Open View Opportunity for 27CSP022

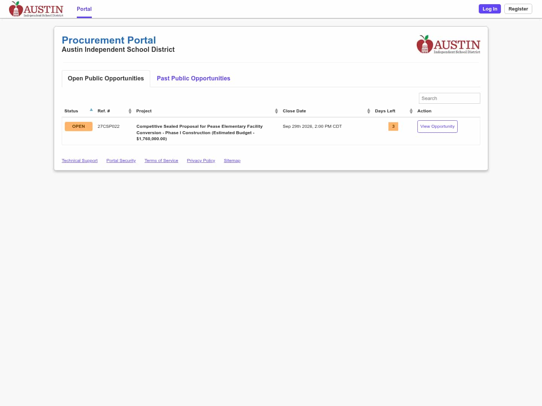point(437,126)
